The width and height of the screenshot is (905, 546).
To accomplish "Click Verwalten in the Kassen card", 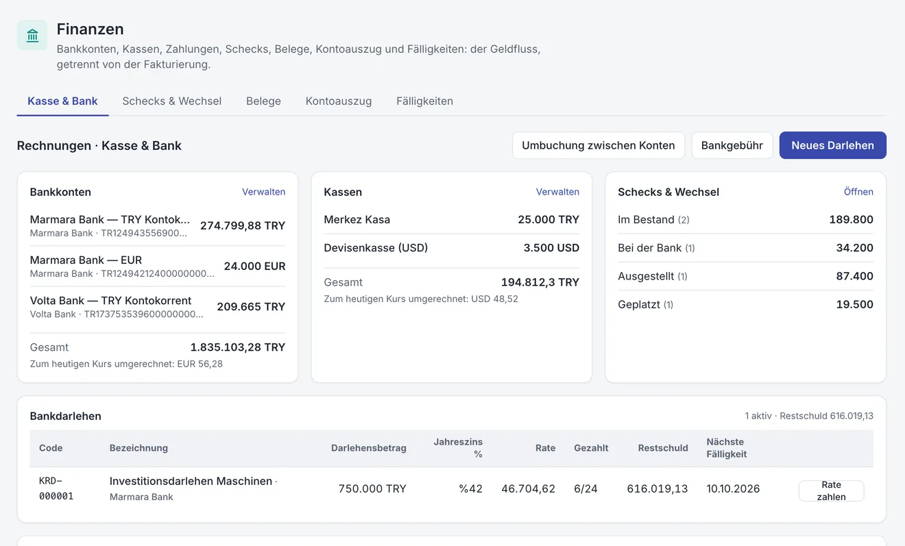I will (557, 192).
